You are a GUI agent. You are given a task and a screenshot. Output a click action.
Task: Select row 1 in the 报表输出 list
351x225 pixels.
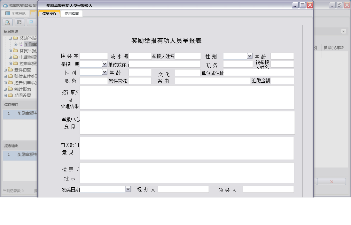(x=19, y=155)
